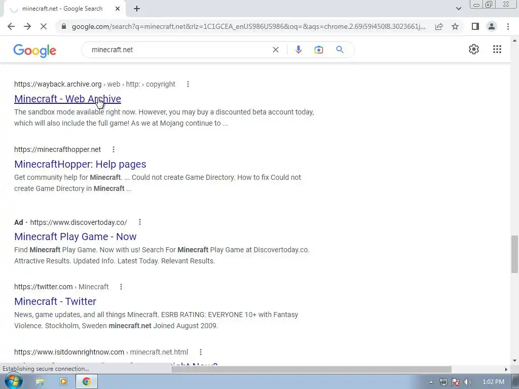The image size is (519, 389).
Task: Open the volume control in tray
Action: tap(467, 382)
